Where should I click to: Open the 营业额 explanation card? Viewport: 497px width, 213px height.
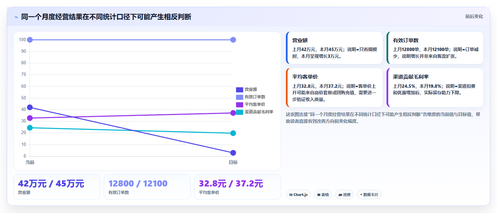(x=335, y=48)
